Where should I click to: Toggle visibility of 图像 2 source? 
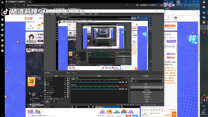(65, 82)
